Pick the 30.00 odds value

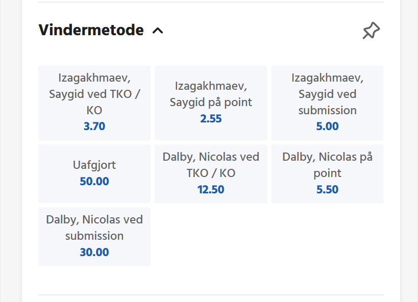tap(94, 253)
